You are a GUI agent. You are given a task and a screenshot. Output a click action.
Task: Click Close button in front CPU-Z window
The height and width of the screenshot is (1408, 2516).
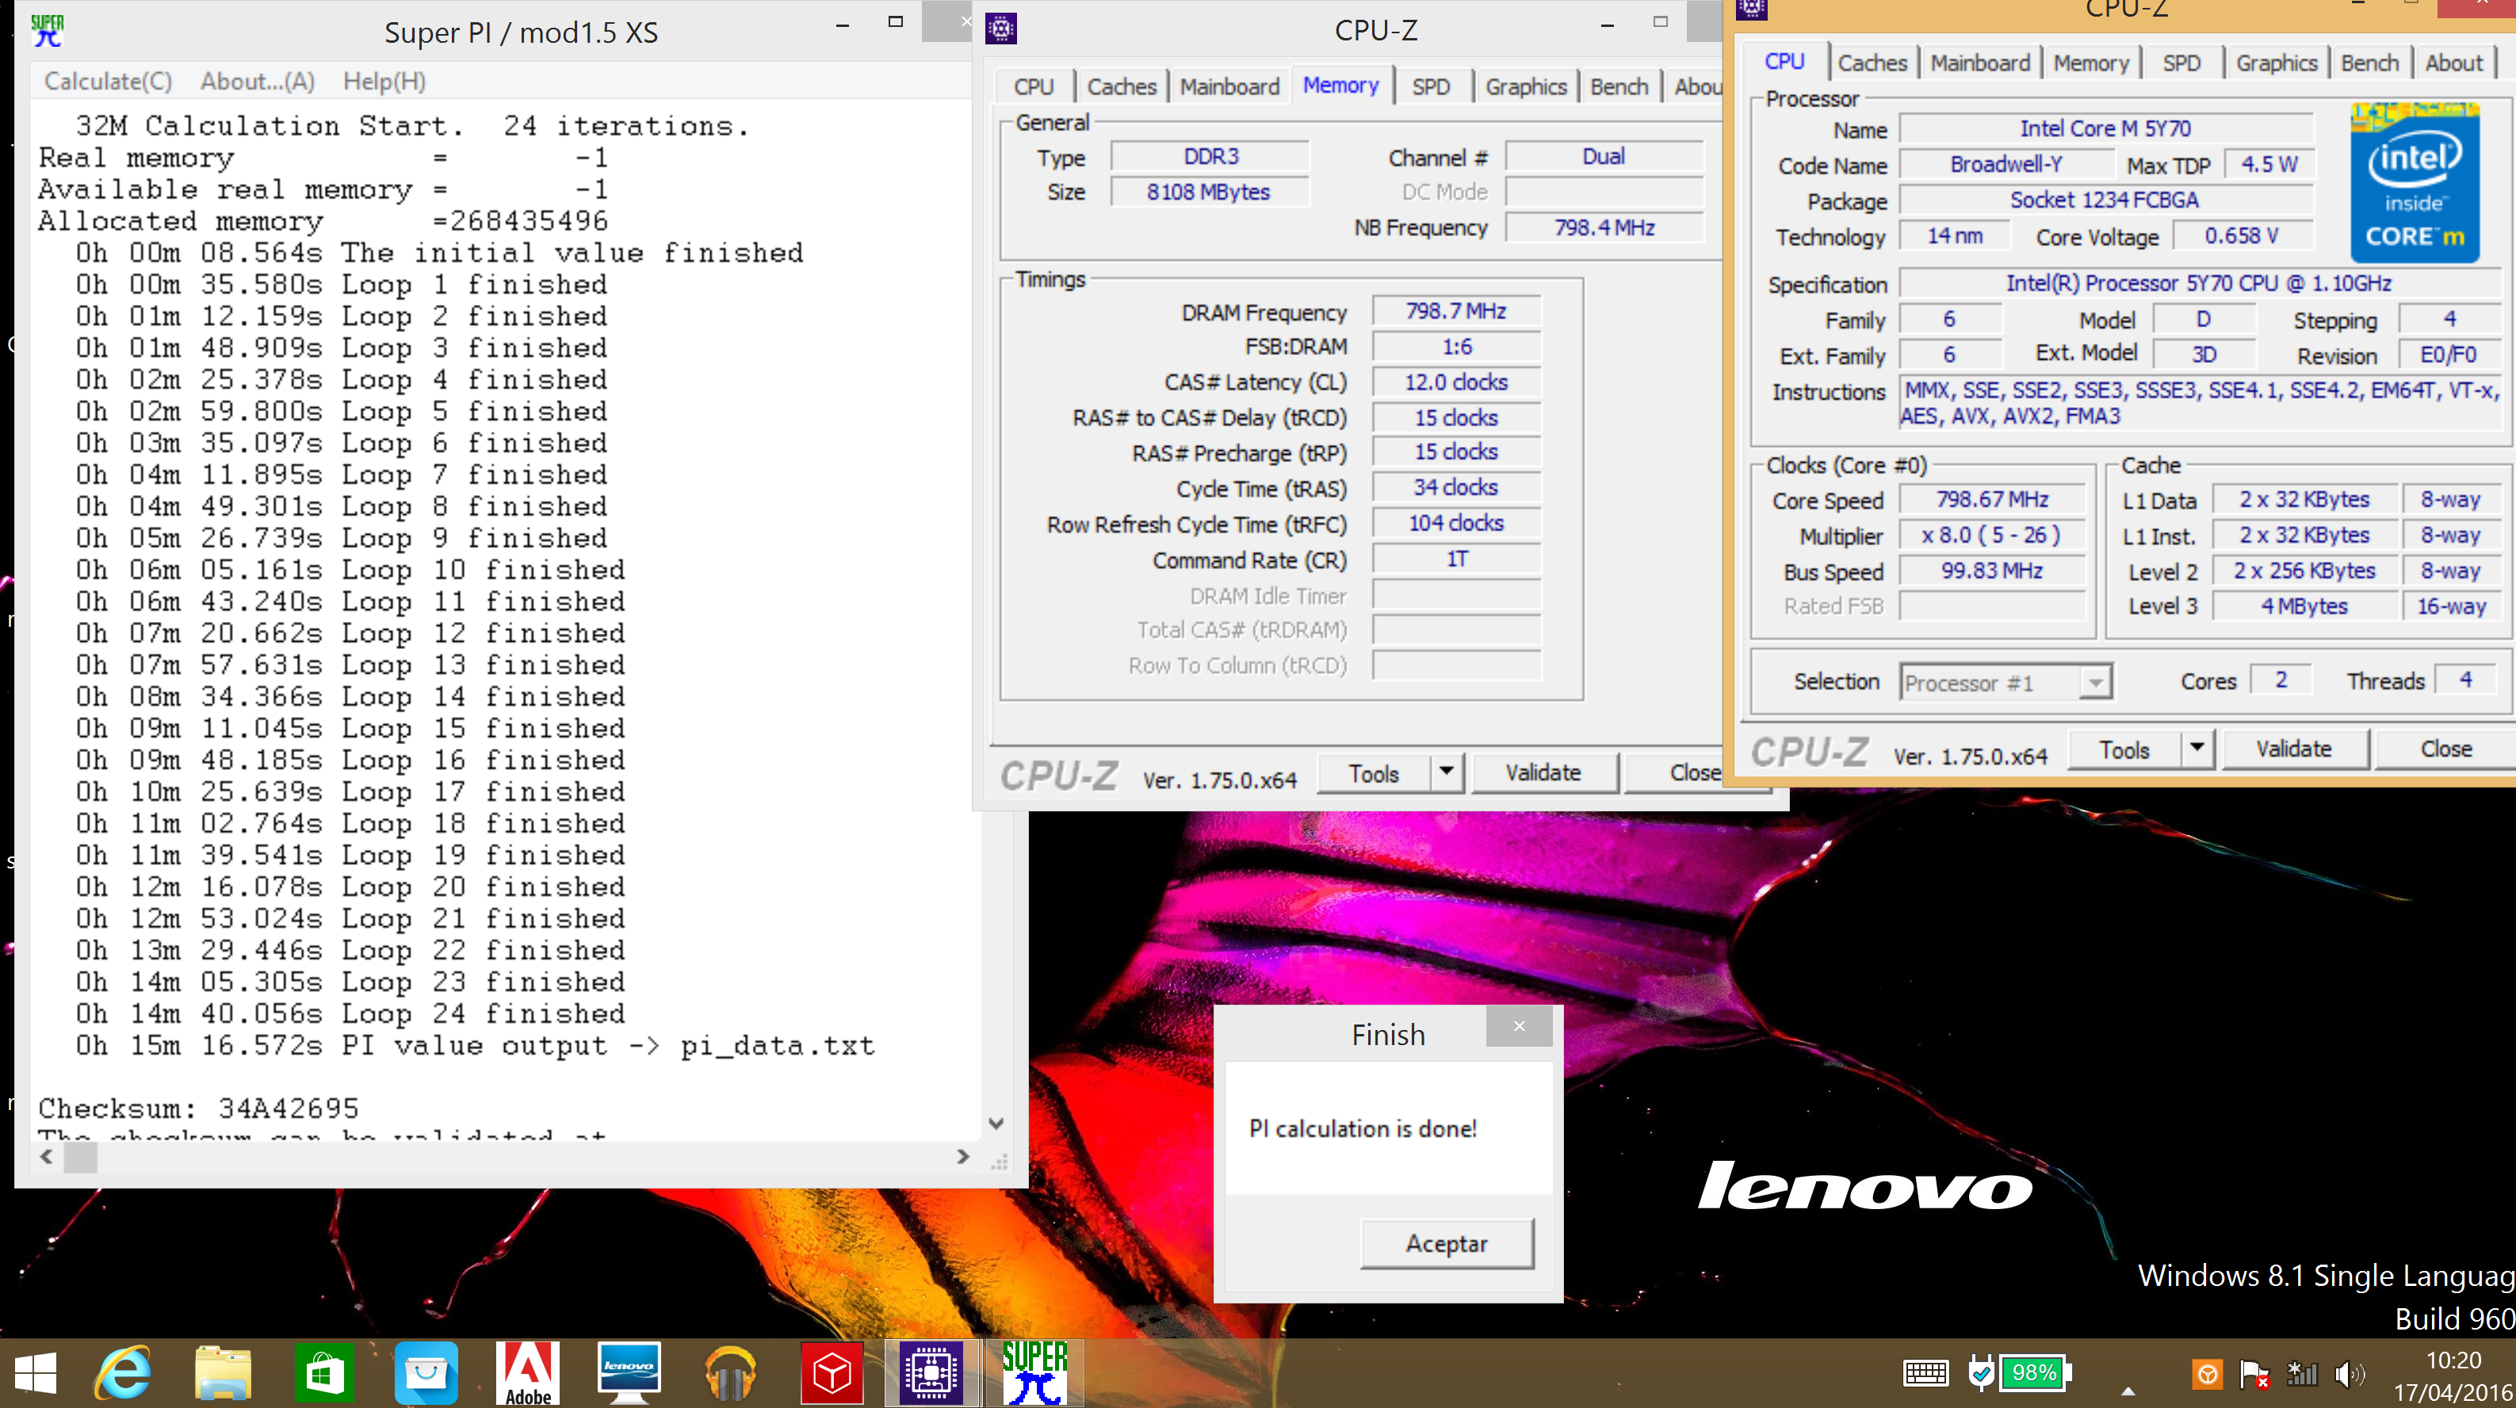coord(2445,749)
